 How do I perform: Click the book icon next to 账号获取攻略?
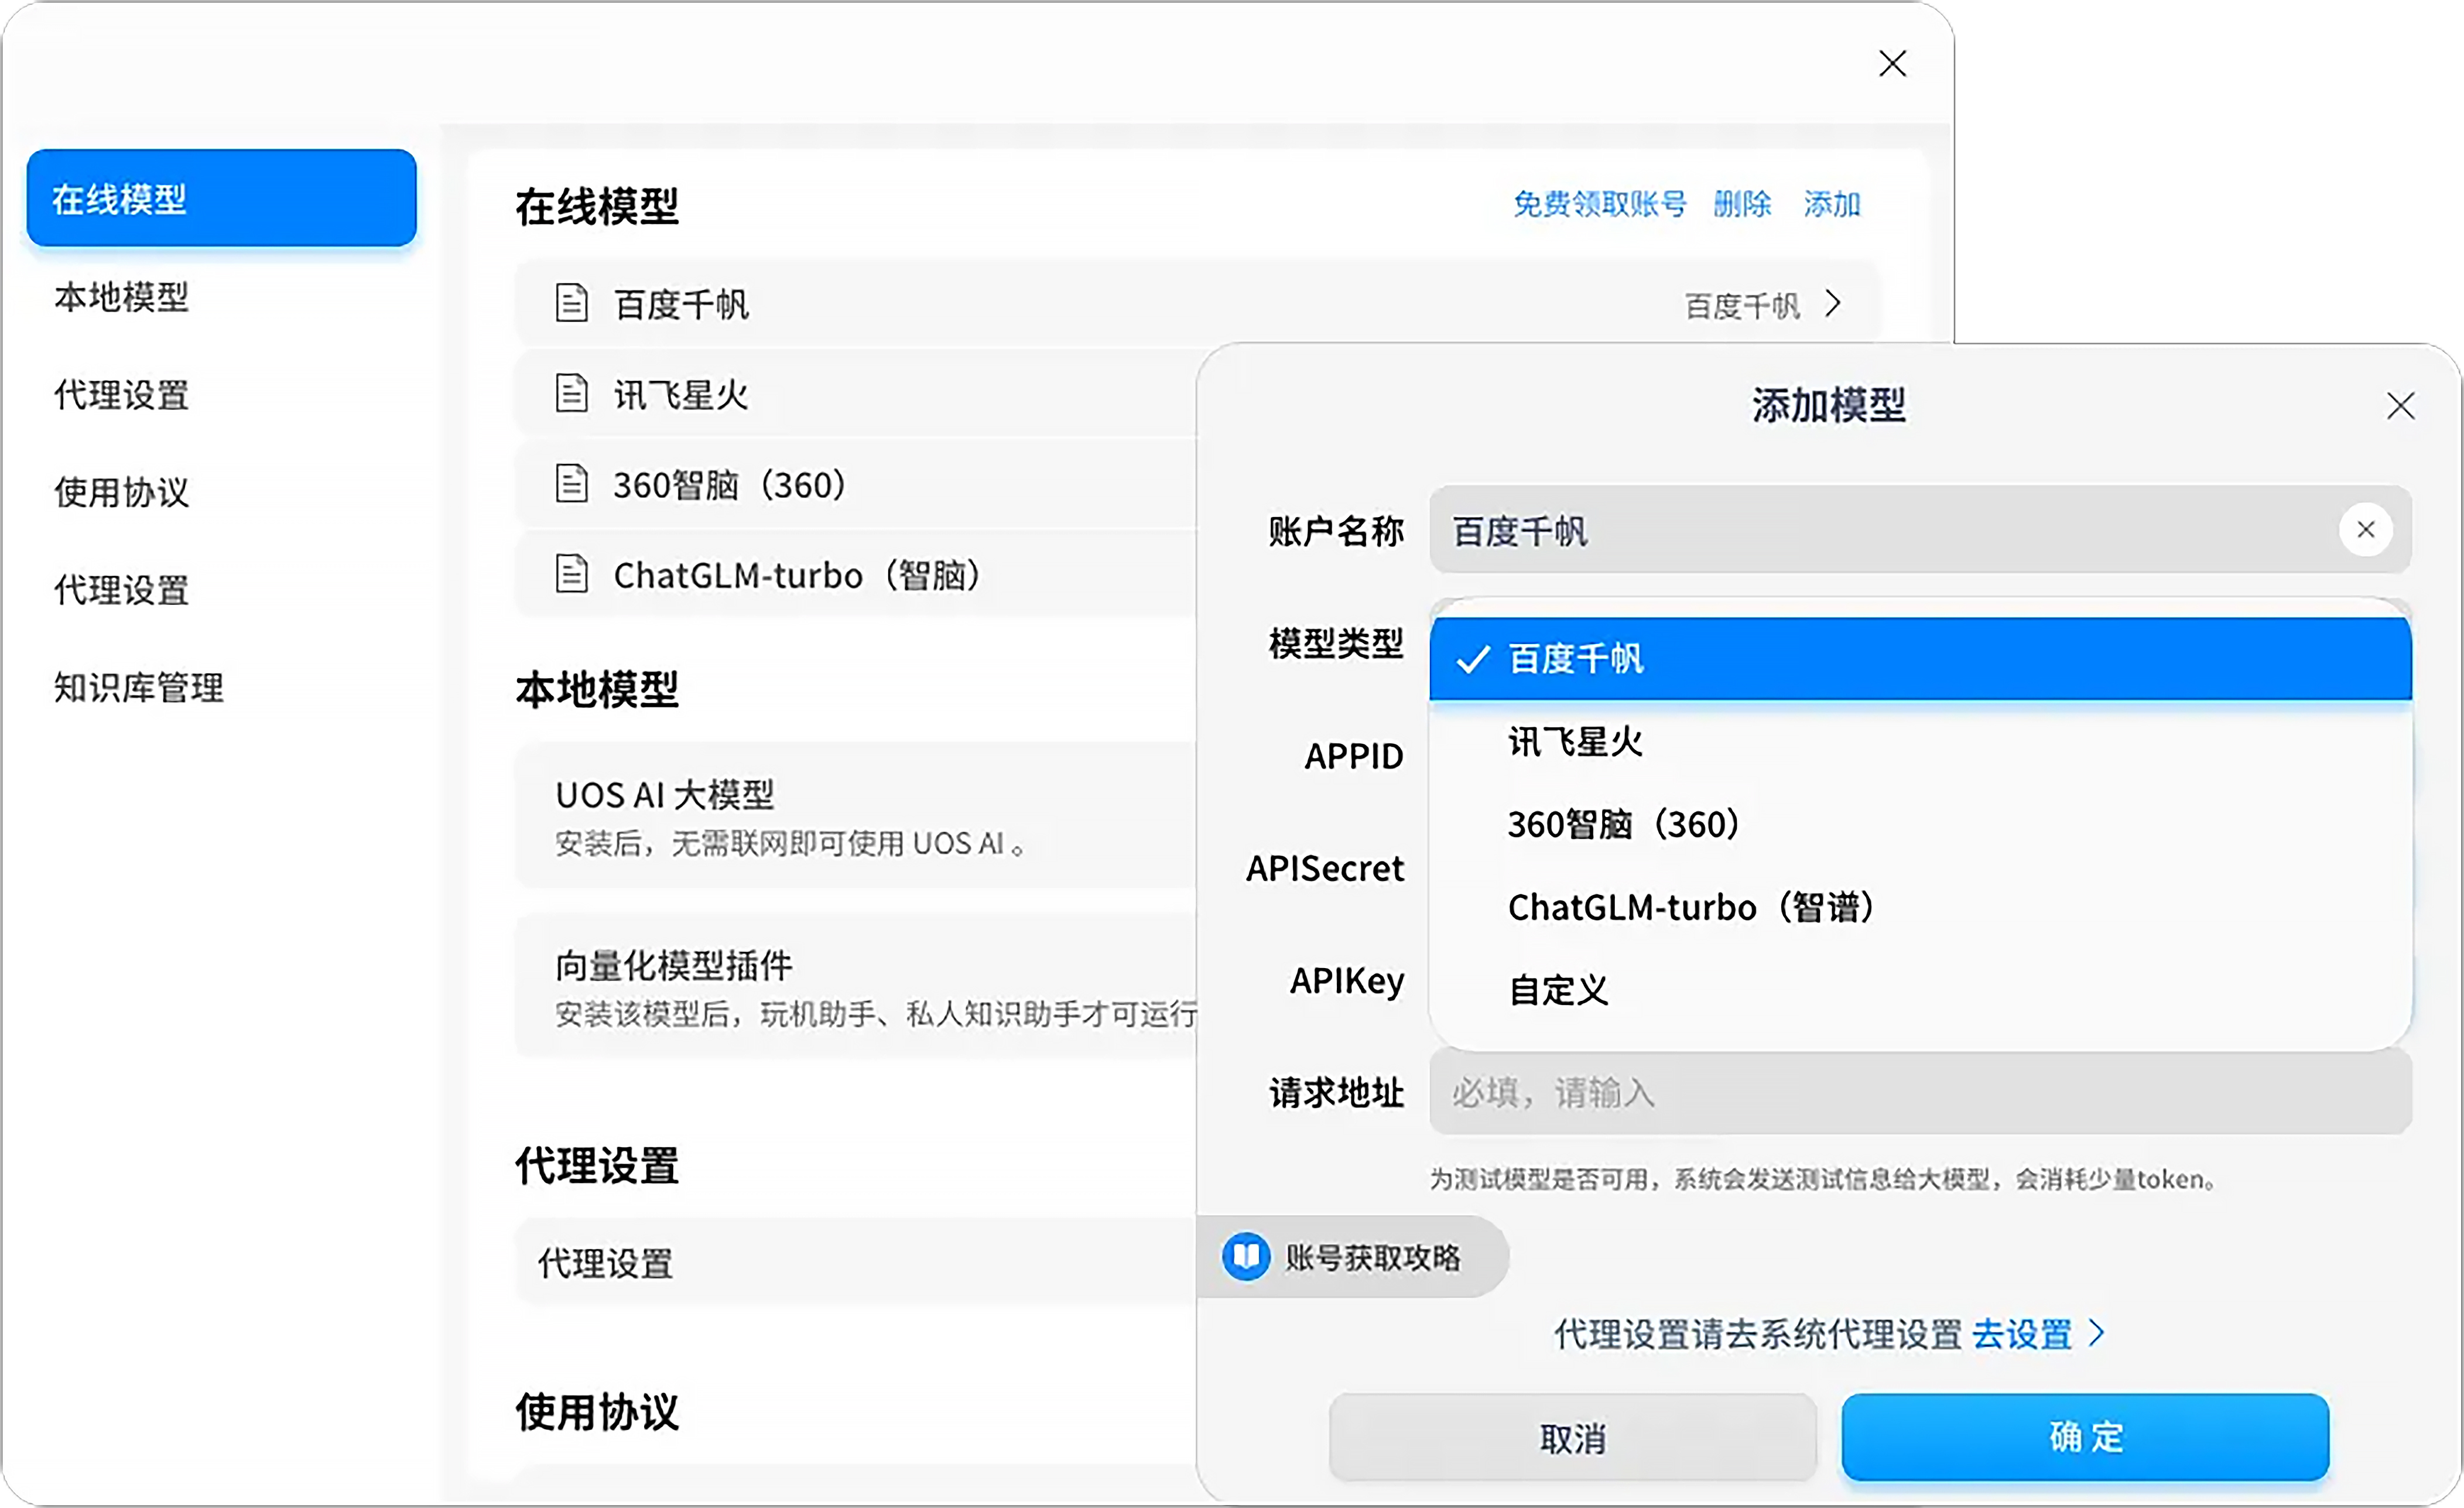1246,1256
